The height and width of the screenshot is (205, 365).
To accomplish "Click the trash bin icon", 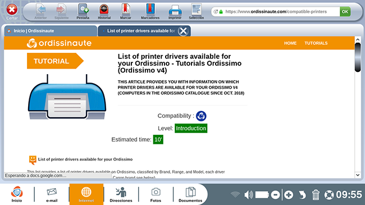I will pyautogui.click(x=316, y=195).
